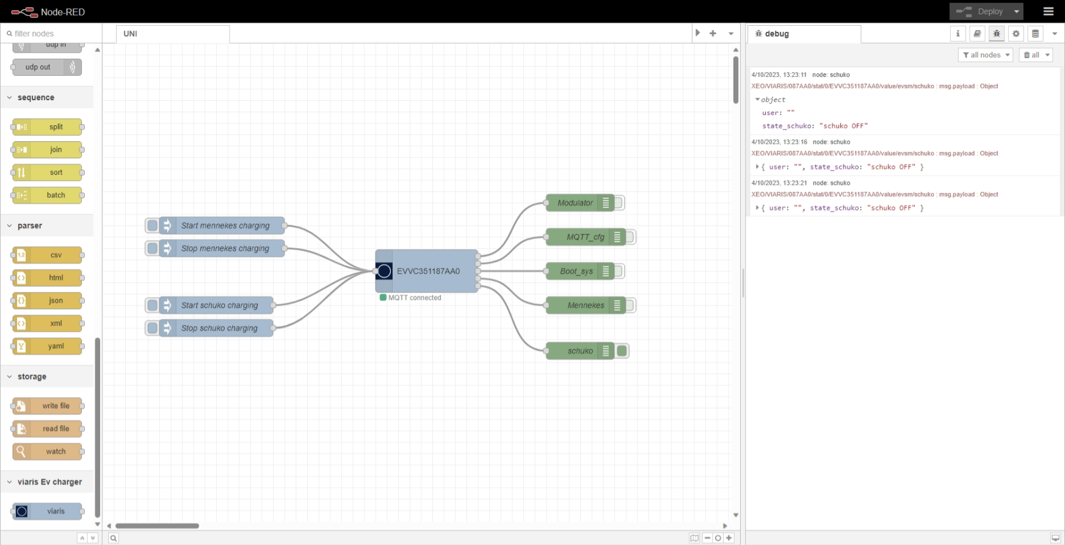
Task: Select the viaris palette node
Action: point(47,511)
